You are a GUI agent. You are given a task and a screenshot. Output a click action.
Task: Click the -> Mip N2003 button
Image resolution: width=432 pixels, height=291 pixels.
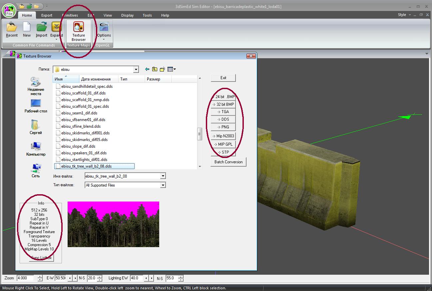223,136
